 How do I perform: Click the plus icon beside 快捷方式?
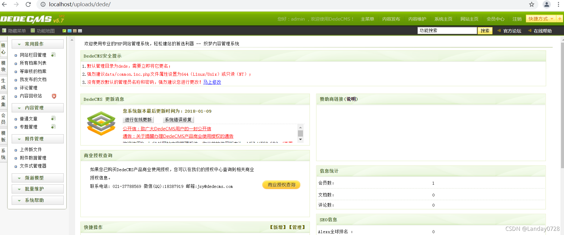[560, 19]
